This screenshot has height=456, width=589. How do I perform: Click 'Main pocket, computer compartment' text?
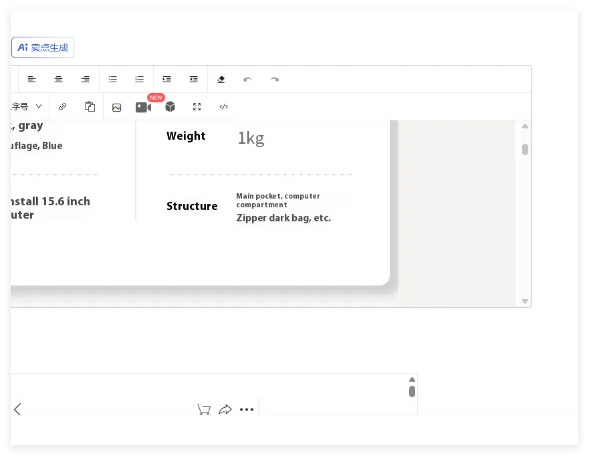[278, 200]
